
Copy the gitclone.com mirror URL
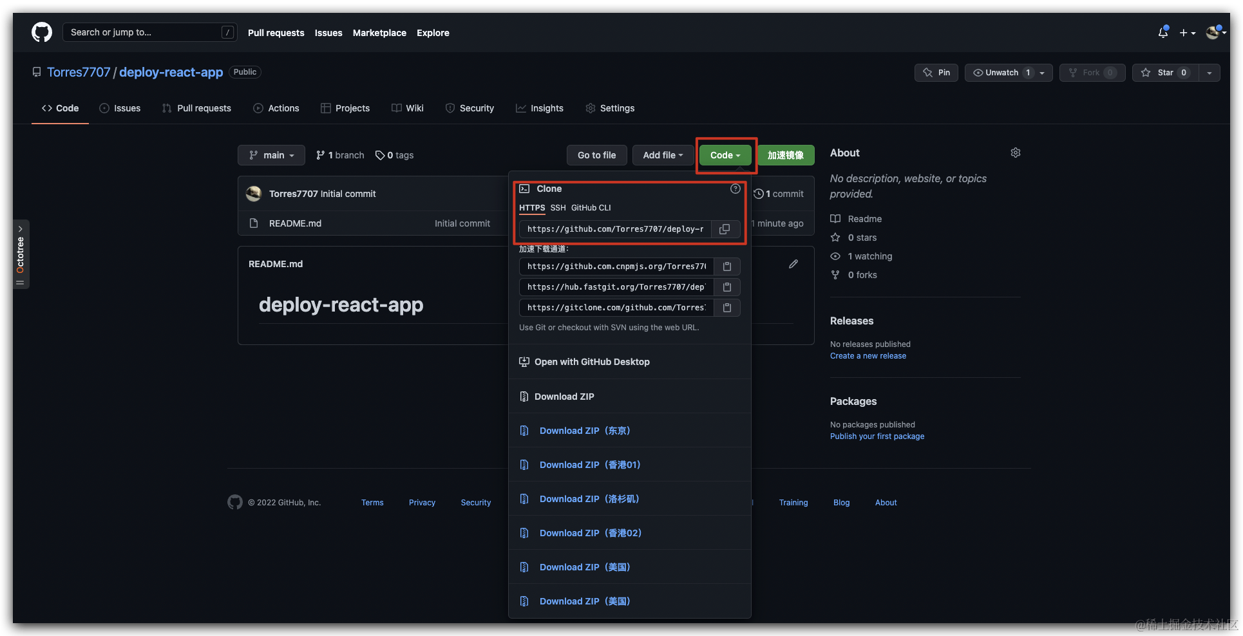click(727, 308)
